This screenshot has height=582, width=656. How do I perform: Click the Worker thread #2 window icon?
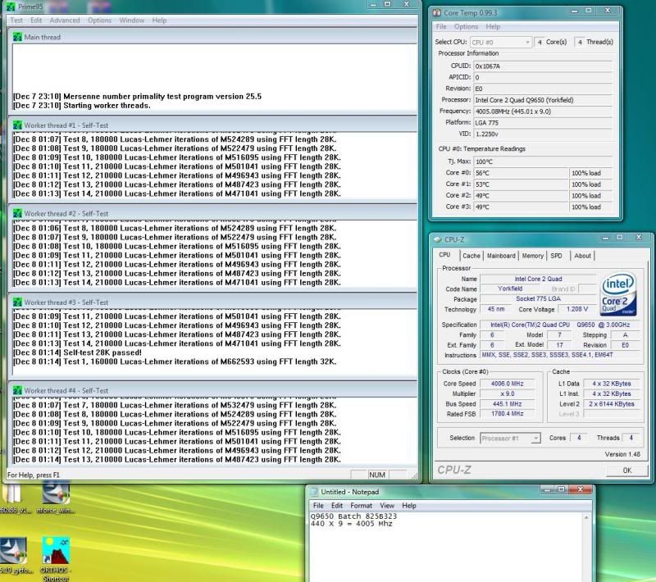coord(17,213)
